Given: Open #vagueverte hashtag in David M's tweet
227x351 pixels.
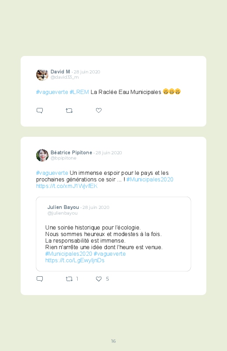Looking at the screenshot, I should (52, 92).
